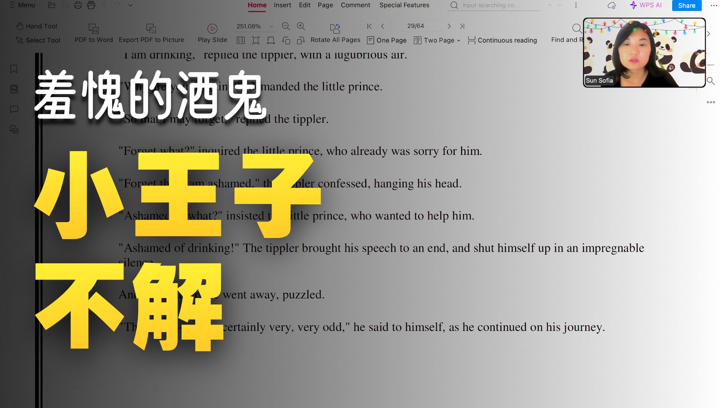Expand the zoom level dropdown arrow
Viewport: 725px width, 408px height.
(x=271, y=26)
